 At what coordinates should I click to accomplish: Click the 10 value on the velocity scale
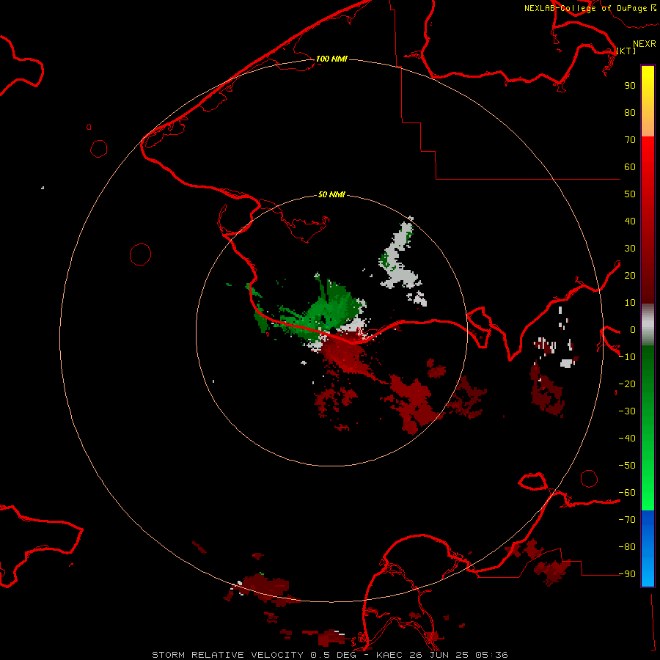(x=630, y=303)
